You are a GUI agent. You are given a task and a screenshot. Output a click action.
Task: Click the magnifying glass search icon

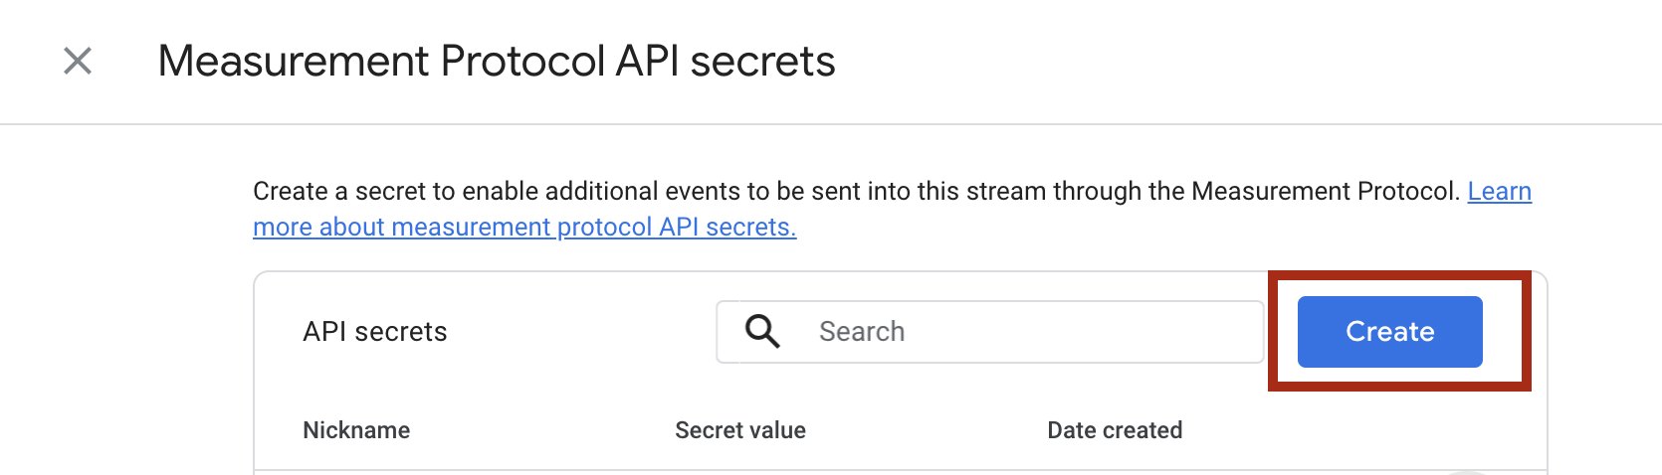[x=762, y=331]
